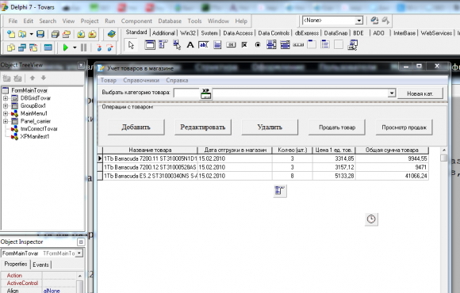Select the Label component icon
This screenshot has height=293, width=460.
[190, 45]
